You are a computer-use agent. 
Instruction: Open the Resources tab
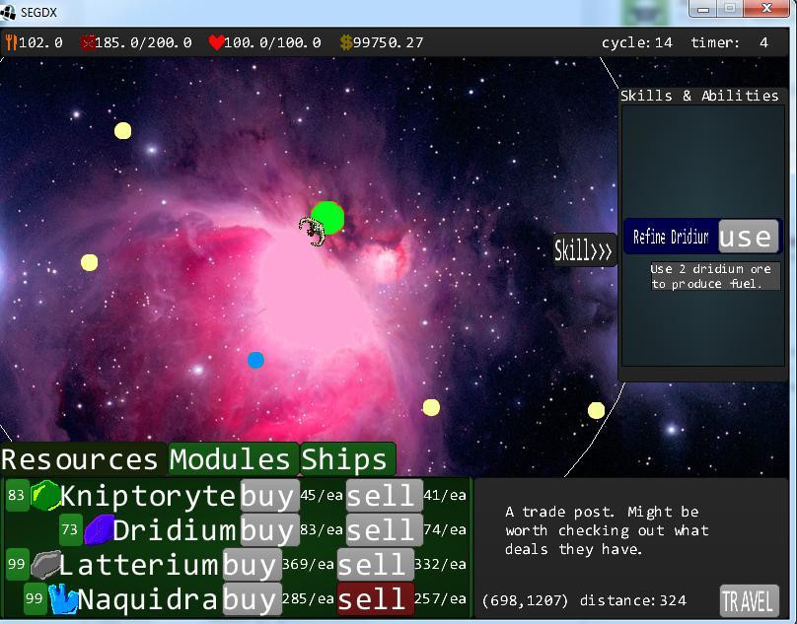pos(84,459)
